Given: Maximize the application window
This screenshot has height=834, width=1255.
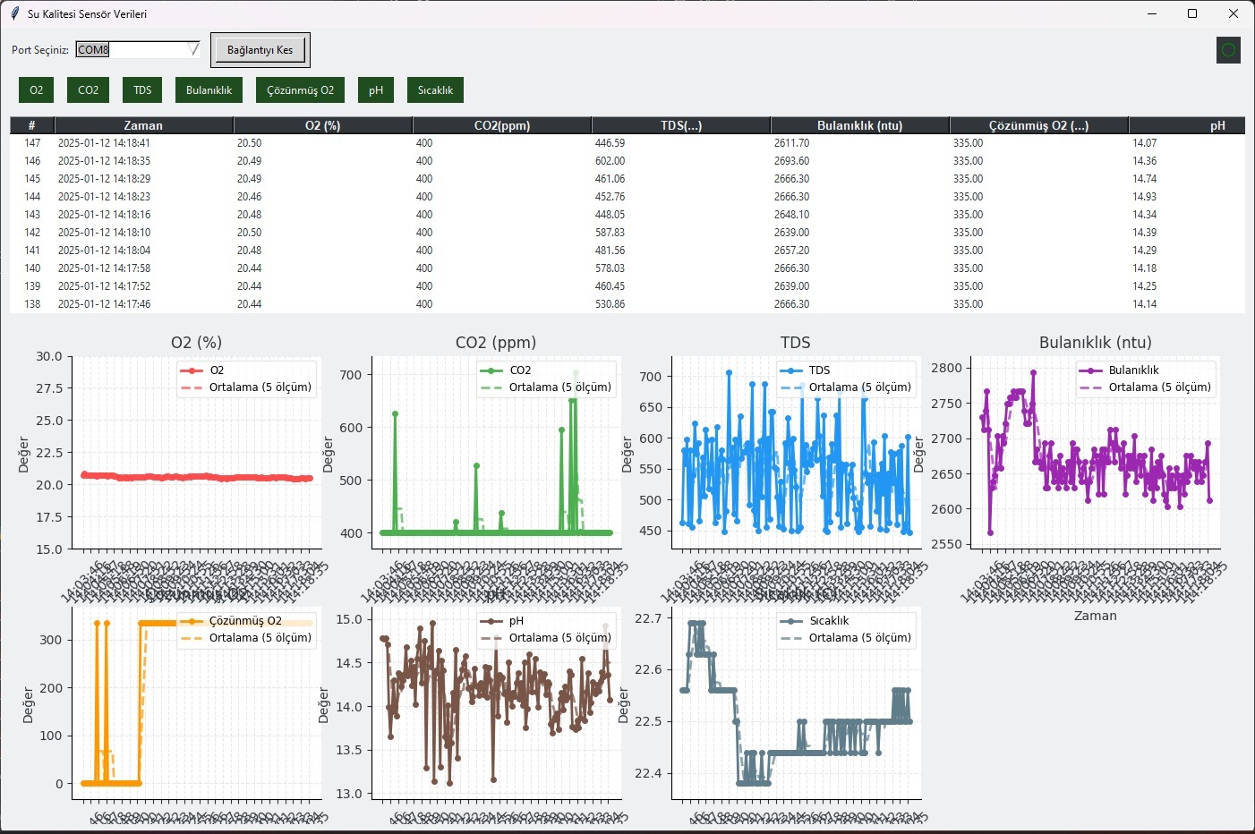Looking at the screenshot, I should 1192,13.
